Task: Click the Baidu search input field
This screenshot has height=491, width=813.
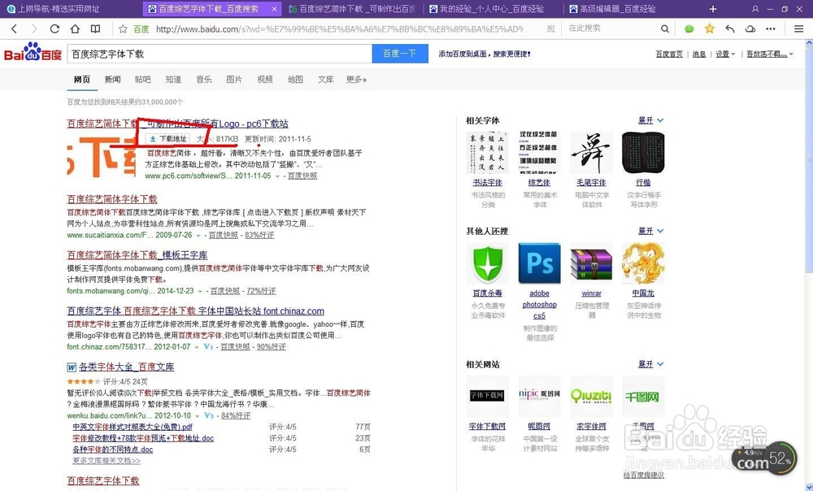Action: pos(220,54)
